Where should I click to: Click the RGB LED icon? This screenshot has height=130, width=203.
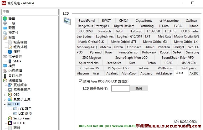click(10, 123)
